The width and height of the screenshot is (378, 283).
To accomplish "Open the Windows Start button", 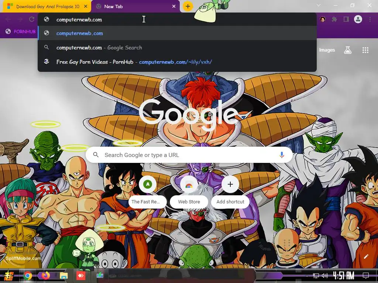I will tap(9, 276).
